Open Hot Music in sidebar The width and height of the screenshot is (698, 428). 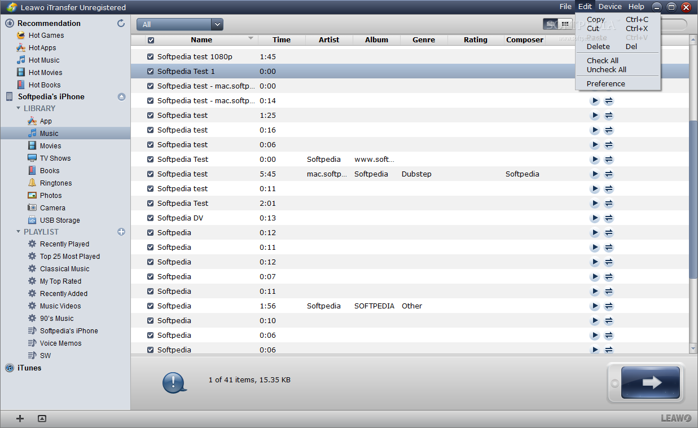43,60
